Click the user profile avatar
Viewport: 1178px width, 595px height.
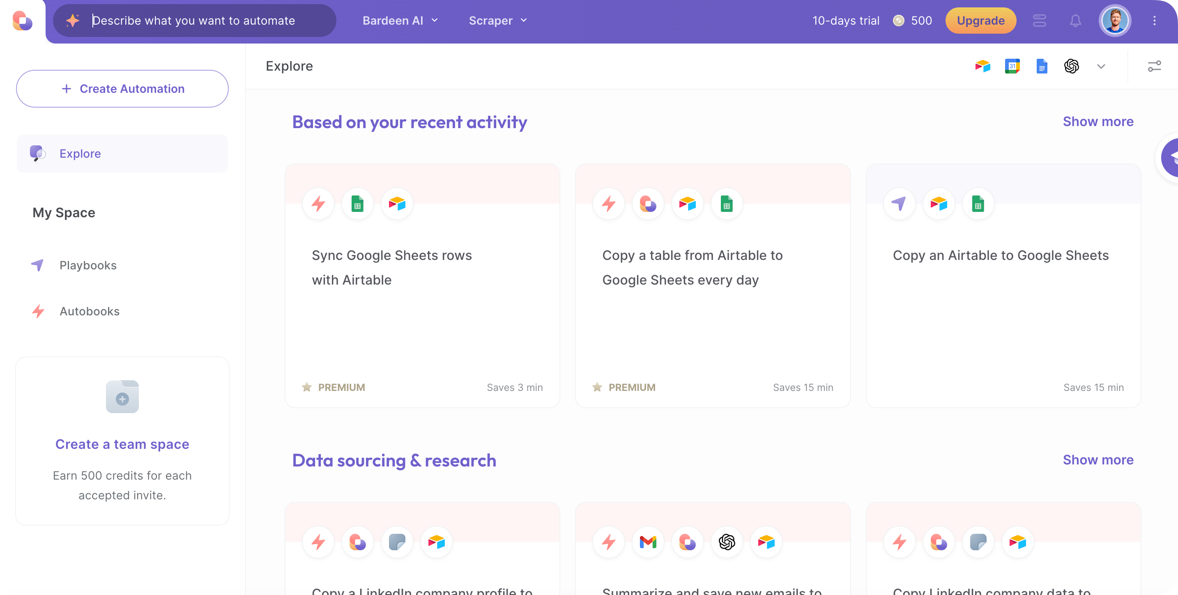(1114, 21)
